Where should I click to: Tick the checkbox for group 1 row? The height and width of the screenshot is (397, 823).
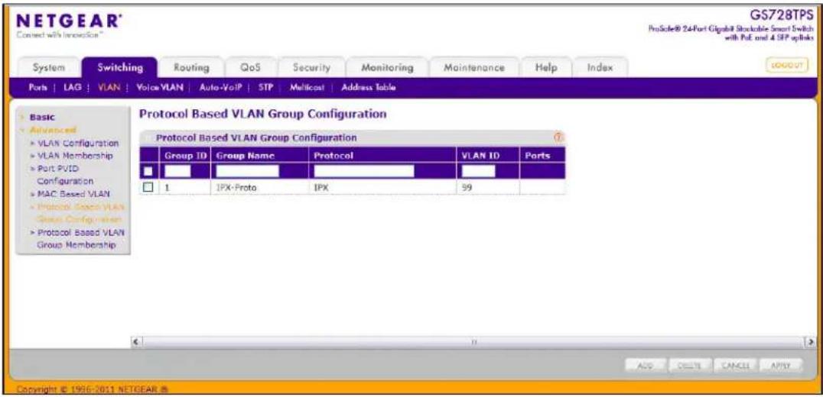(148, 187)
